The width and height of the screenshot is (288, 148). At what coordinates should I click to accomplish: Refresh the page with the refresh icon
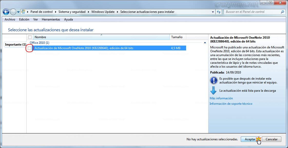point(219,12)
